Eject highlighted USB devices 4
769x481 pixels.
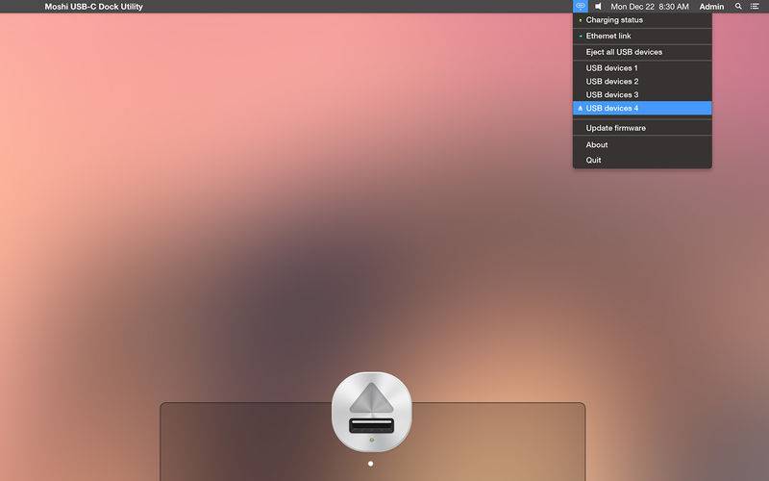[642, 108]
